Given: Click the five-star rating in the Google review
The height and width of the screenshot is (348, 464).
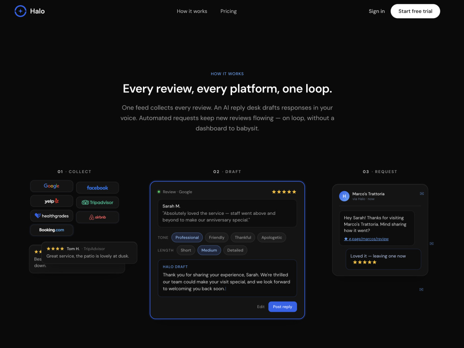Looking at the screenshot, I should click(x=284, y=192).
